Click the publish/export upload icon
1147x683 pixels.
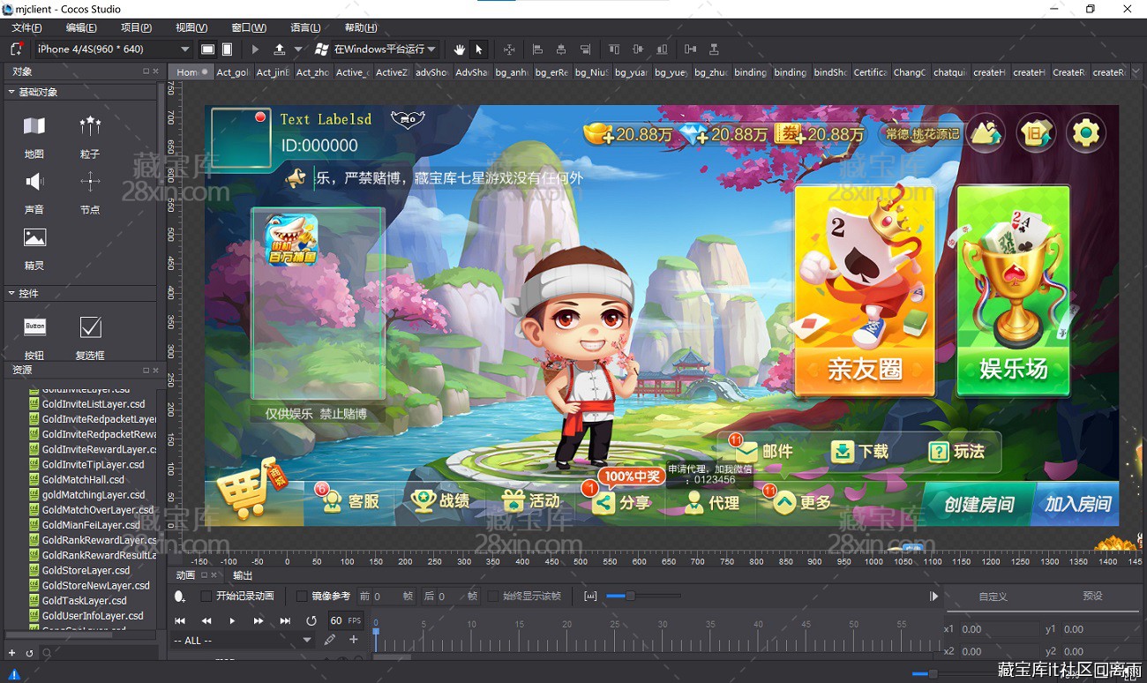point(280,49)
